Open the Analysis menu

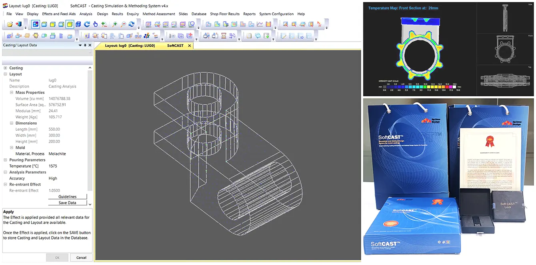86,14
